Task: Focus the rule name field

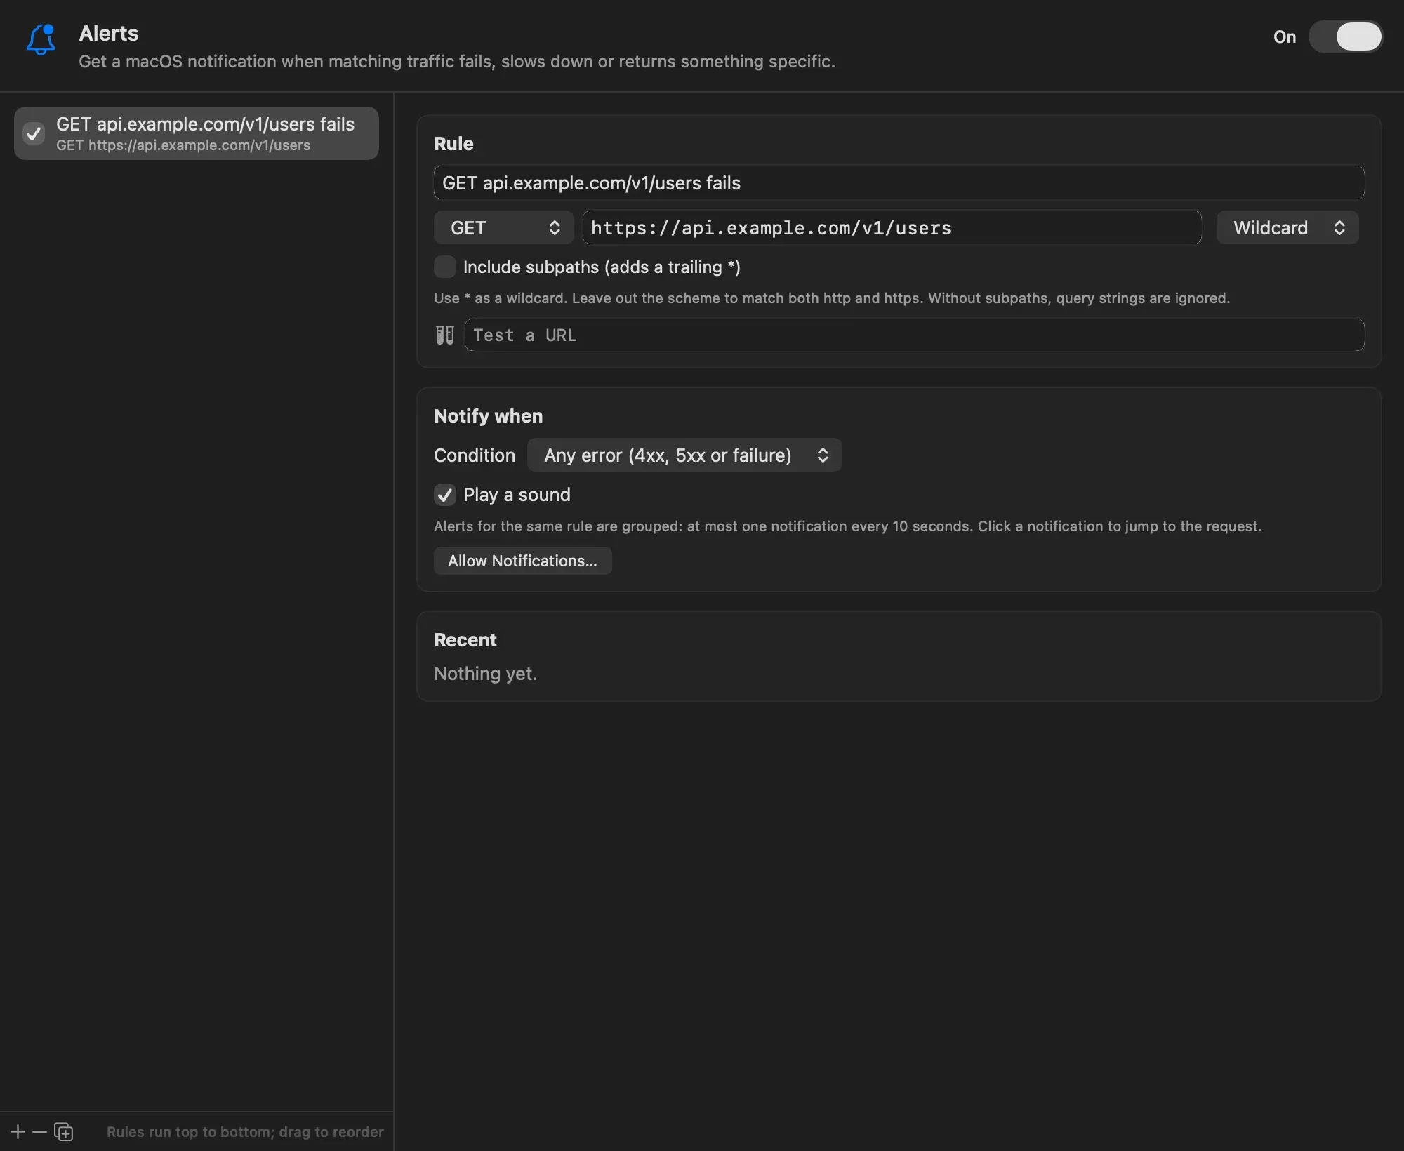Action: pos(899,182)
